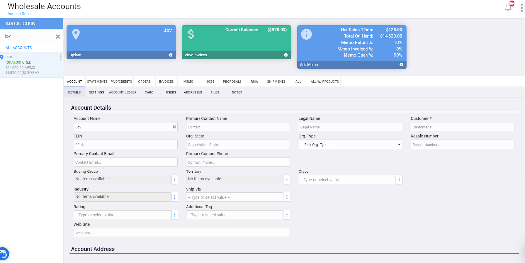
Task: Open the Addresses sub-tab
Action: 193,92
